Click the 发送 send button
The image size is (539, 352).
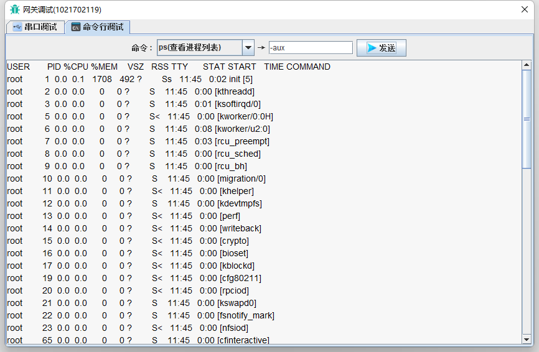[381, 48]
